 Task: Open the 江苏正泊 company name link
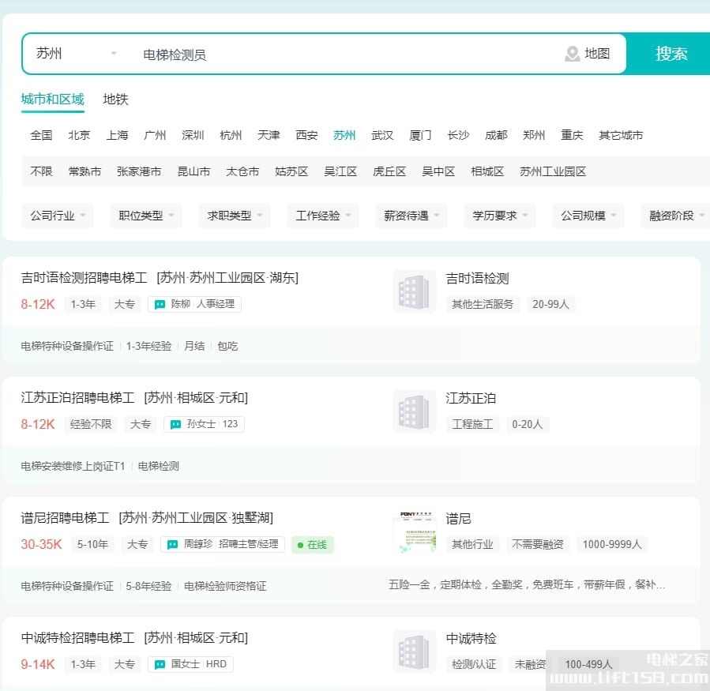coord(471,399)
